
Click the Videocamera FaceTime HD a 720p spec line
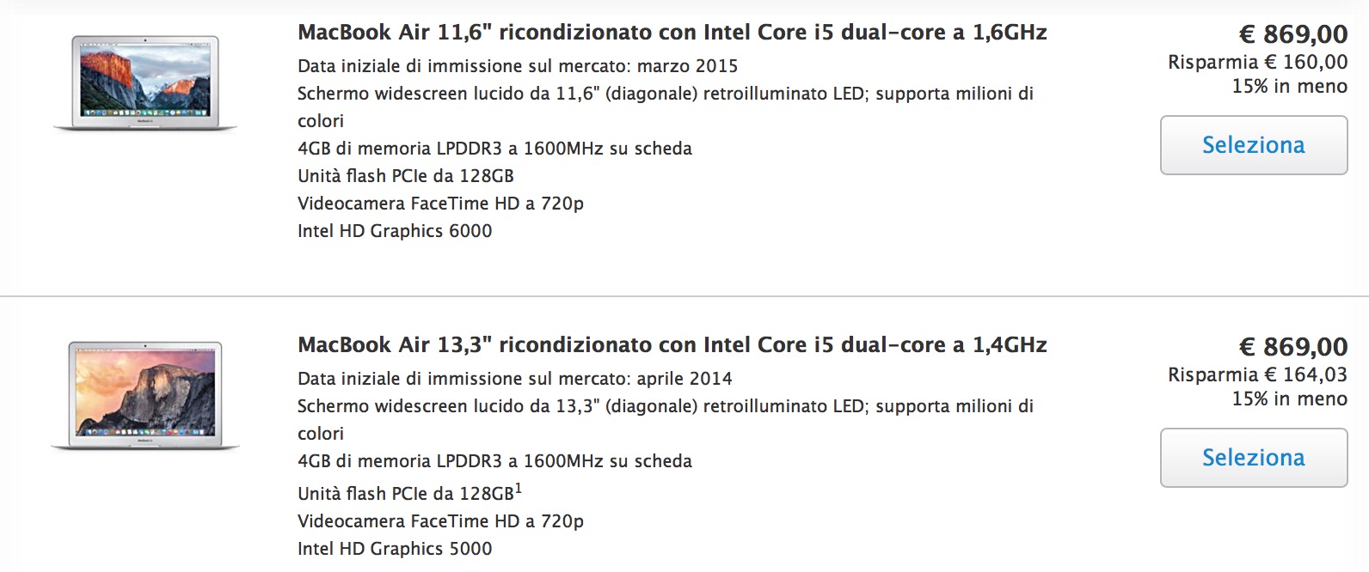[x=439, y=204]
